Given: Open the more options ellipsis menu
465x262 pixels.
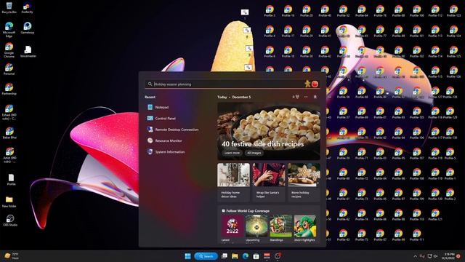Looking at the screenshot, I should pyautogui.click(x=306, y=97).
